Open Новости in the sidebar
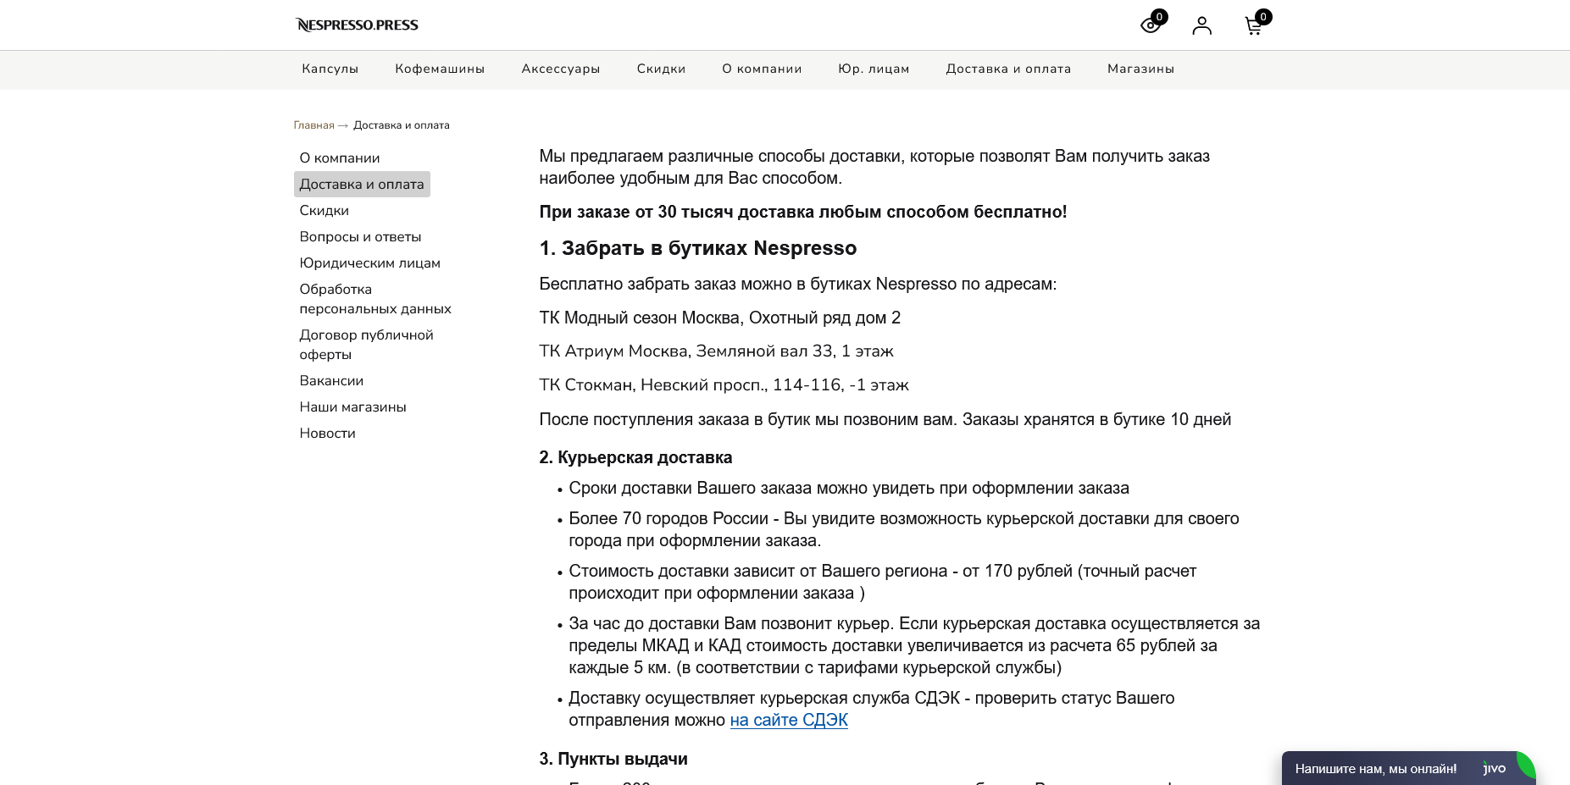1570x785 pixels. coord(327,434)
